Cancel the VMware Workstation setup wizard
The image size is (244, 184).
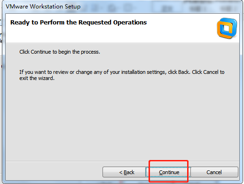click(214, 172)
